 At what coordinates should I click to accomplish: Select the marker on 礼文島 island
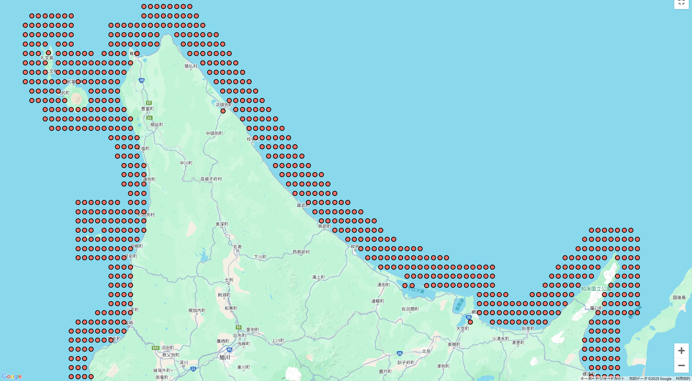(48, 53)
